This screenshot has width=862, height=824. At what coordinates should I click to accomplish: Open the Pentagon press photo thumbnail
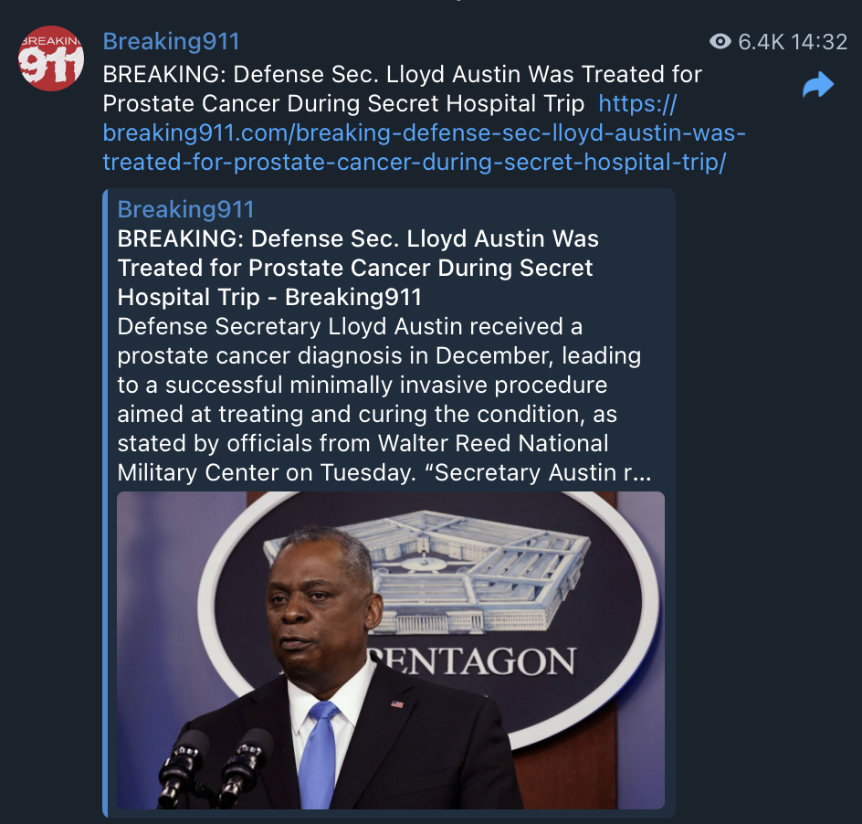[390, 650]
